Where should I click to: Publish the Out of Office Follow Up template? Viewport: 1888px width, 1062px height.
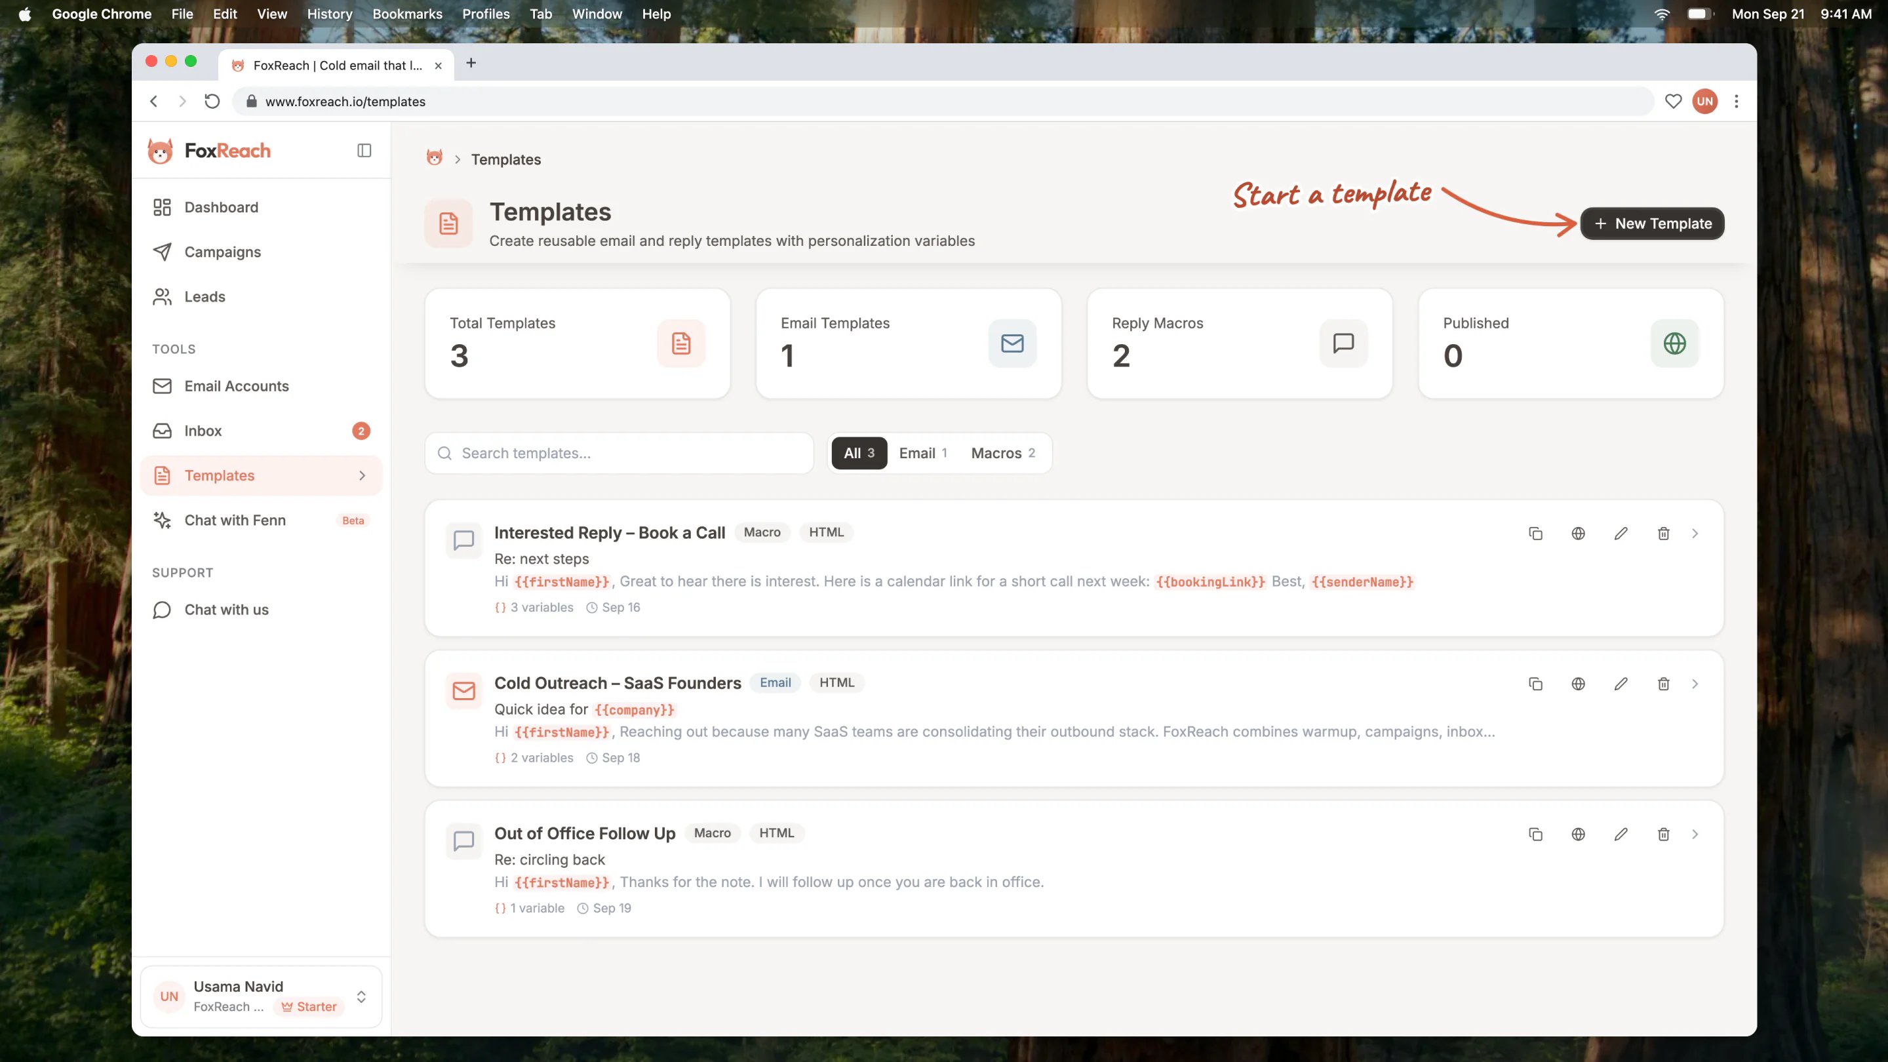(1578, 834)
